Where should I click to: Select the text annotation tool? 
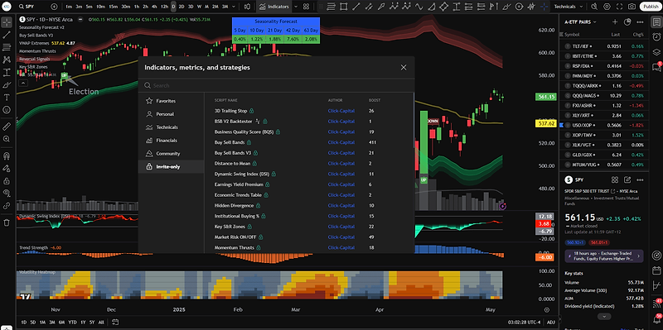pos(7,97)
